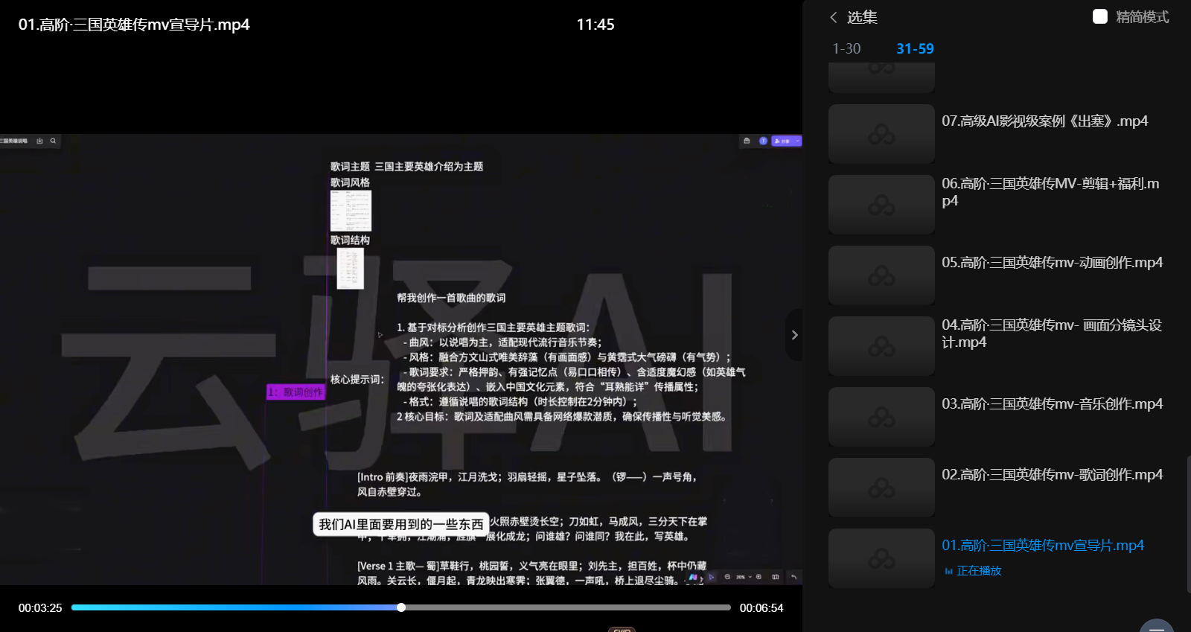The image size is (1191, 632).
Task: Click the playback progress slider handle
Action: [401, 607]
